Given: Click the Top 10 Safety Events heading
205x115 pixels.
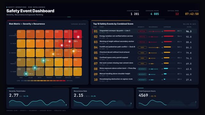Looking at the screenshot, I should pyautogui.click(x=113, y=24).
